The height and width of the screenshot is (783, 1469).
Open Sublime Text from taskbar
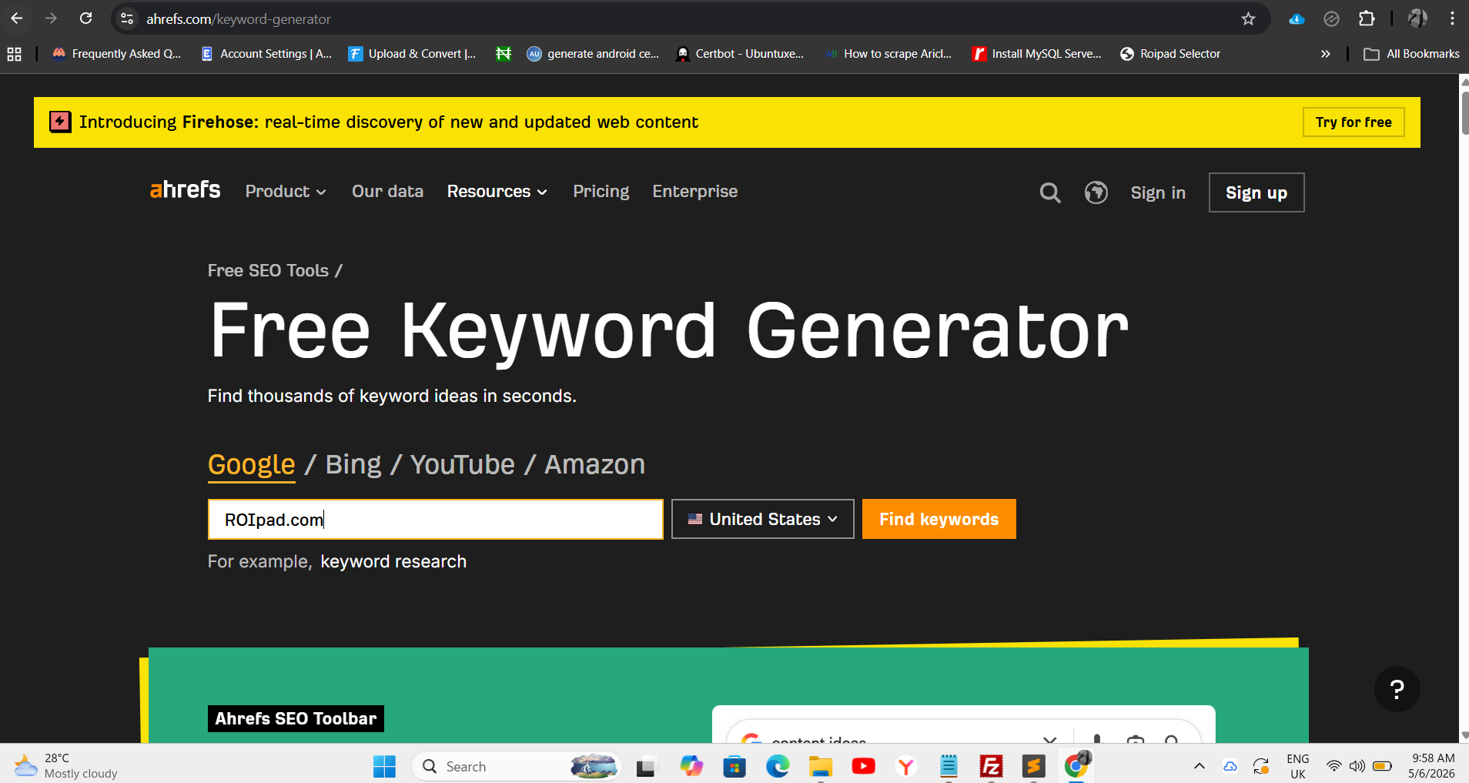click(1033, 766)
